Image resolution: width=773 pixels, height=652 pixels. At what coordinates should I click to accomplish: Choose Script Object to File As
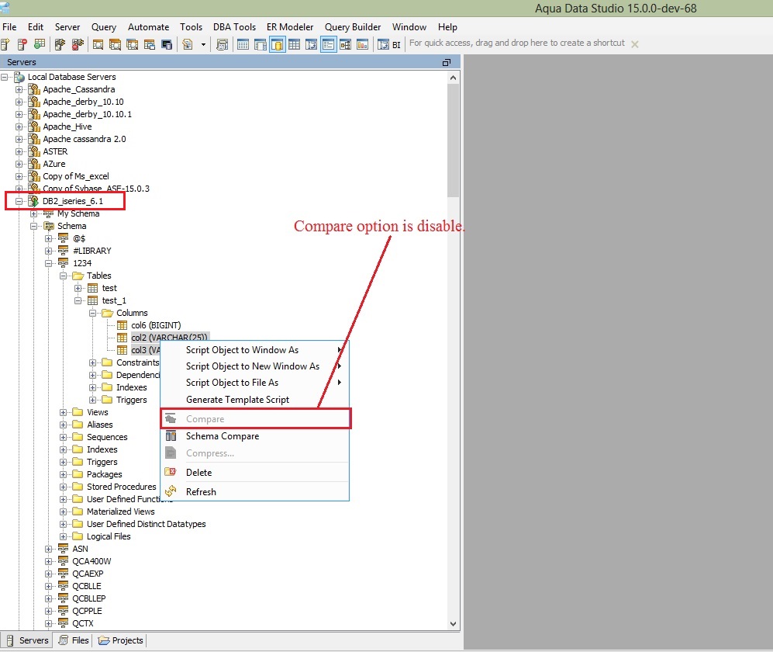(x=255, y=382)
